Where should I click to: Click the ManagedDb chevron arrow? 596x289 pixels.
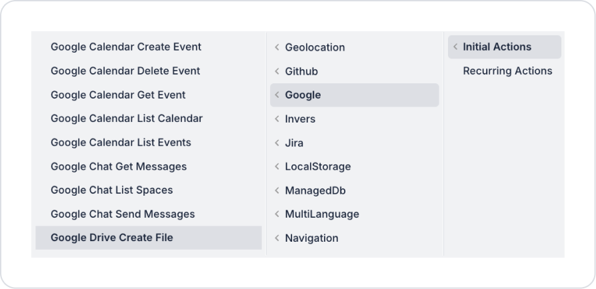click(277, 190)
